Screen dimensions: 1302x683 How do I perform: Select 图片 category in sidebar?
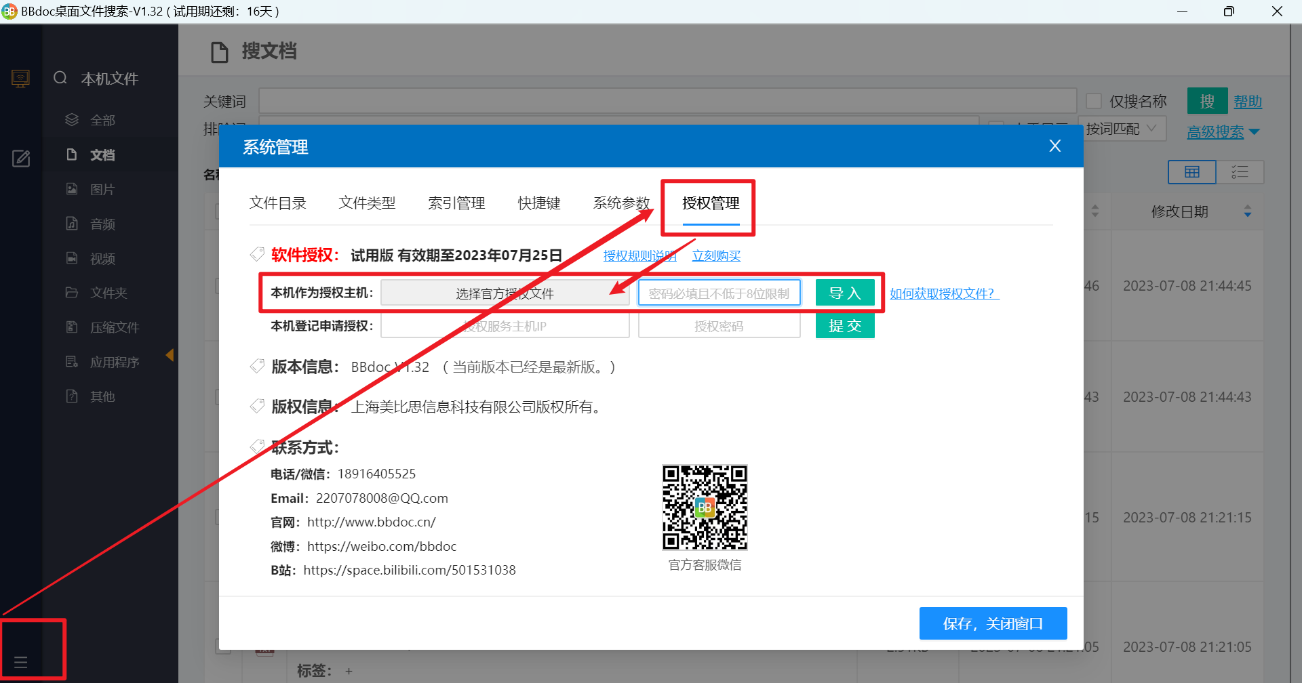(x=102, y=189)
